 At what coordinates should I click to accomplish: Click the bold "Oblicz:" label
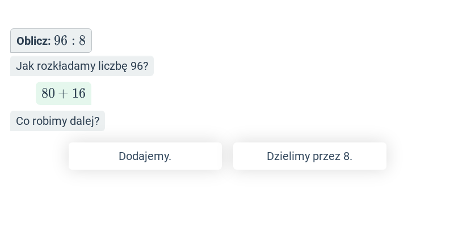(33, 41)
